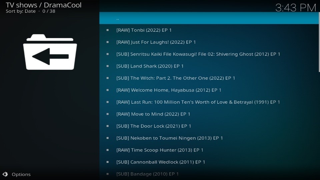This screenshot has width=320, height=180.
Task: Click the bullet icon beside Time Scoop Hunter
Action: point(108,150)
